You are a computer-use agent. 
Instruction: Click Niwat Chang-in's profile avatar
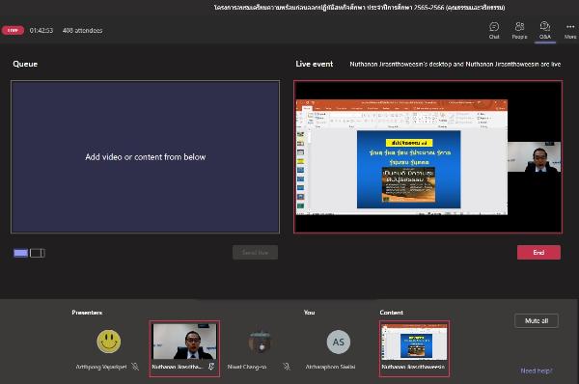click(x=261, y=342)
